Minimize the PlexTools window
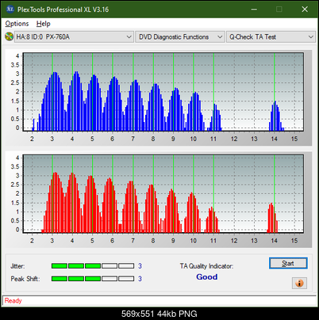Viewport: 319px width, 320px height. tap(254, 10)
